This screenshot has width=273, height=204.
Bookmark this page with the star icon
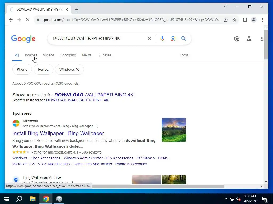[235, 20]
